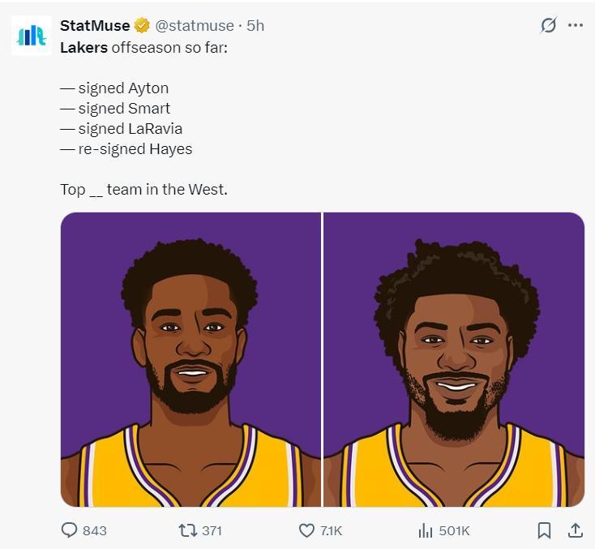The image size is (595, 549).
Task: Open the repost arrows menu
Action: click(187, 530)
